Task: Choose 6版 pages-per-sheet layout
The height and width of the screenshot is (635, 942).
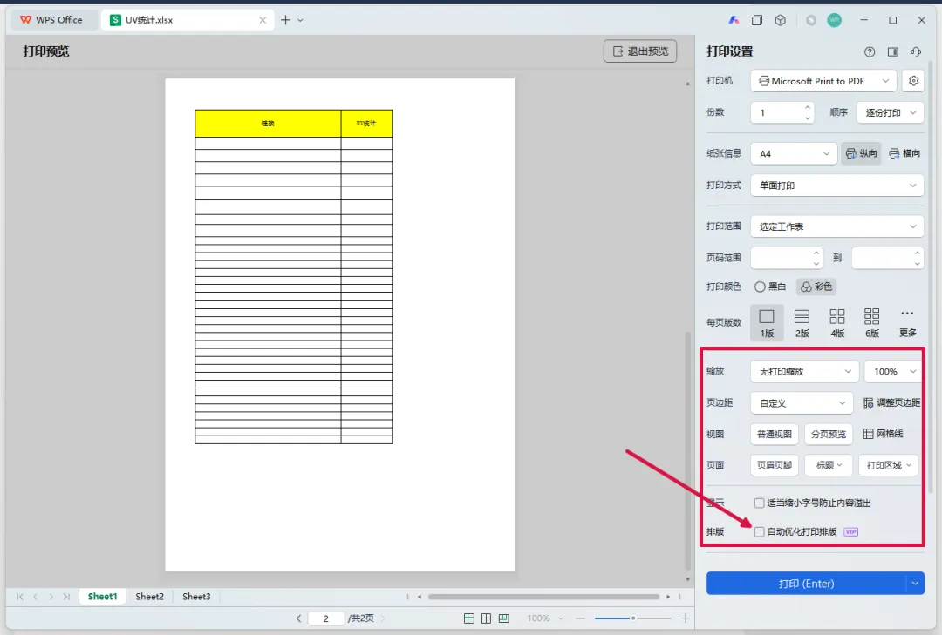Action: 872,323
